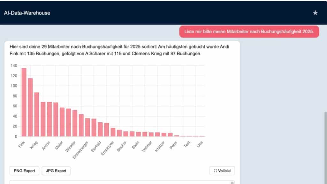Click the Bertold bar in chart
327x184 pixels.
[100, 129]
